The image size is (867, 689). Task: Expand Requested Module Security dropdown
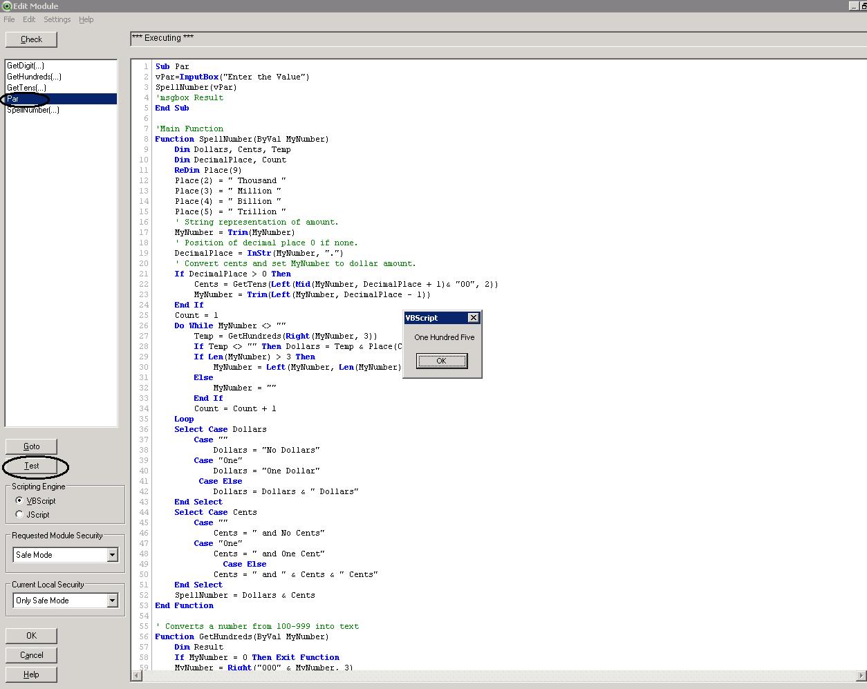112,555
